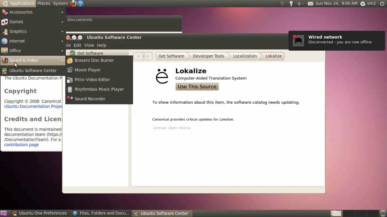
Task: Click the wireless network indicator
Action: [282, 3]
